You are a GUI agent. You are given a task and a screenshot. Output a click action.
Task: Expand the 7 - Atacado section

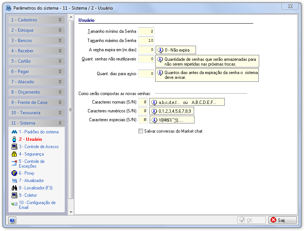pyautogui.click(x=37, y=82)
